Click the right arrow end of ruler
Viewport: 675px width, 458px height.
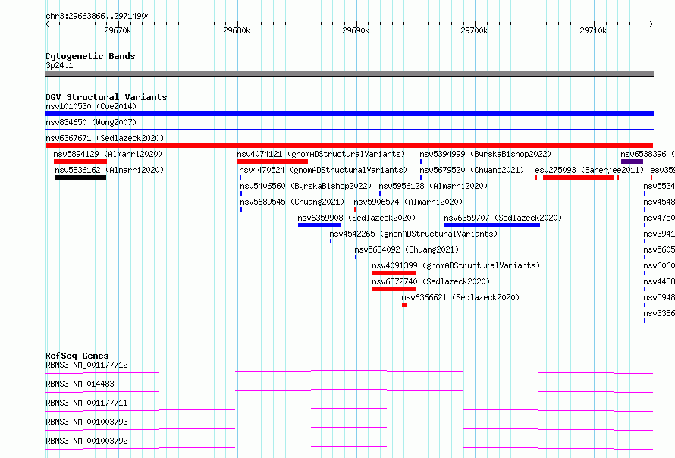tap(651, 24)
